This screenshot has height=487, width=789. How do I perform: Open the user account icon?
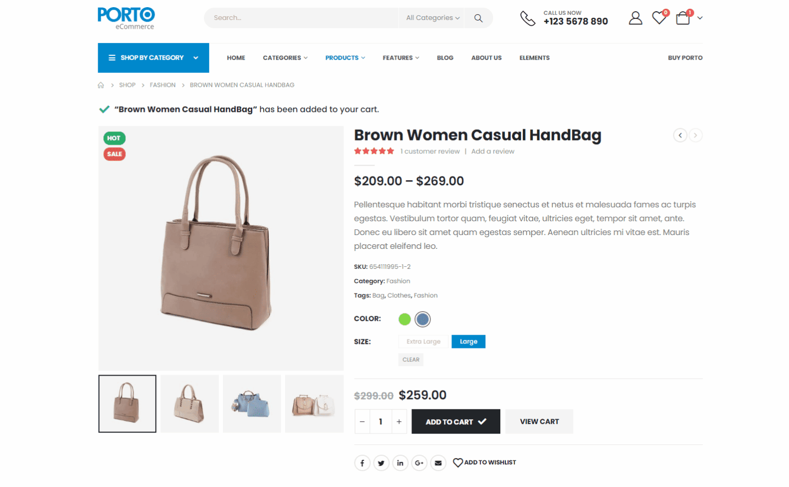(x=635, y=18)
